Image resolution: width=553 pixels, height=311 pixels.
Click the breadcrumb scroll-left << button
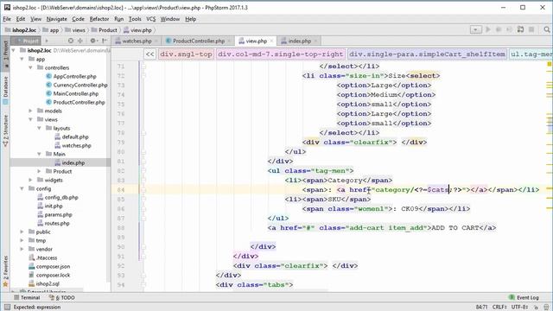pyautogui.click(x=149, y=54)
